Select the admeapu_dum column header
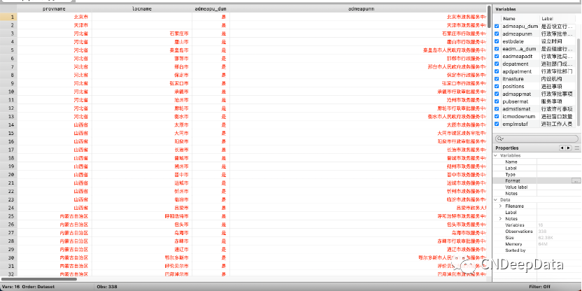The image size is (582, 291). coord(211,8)
